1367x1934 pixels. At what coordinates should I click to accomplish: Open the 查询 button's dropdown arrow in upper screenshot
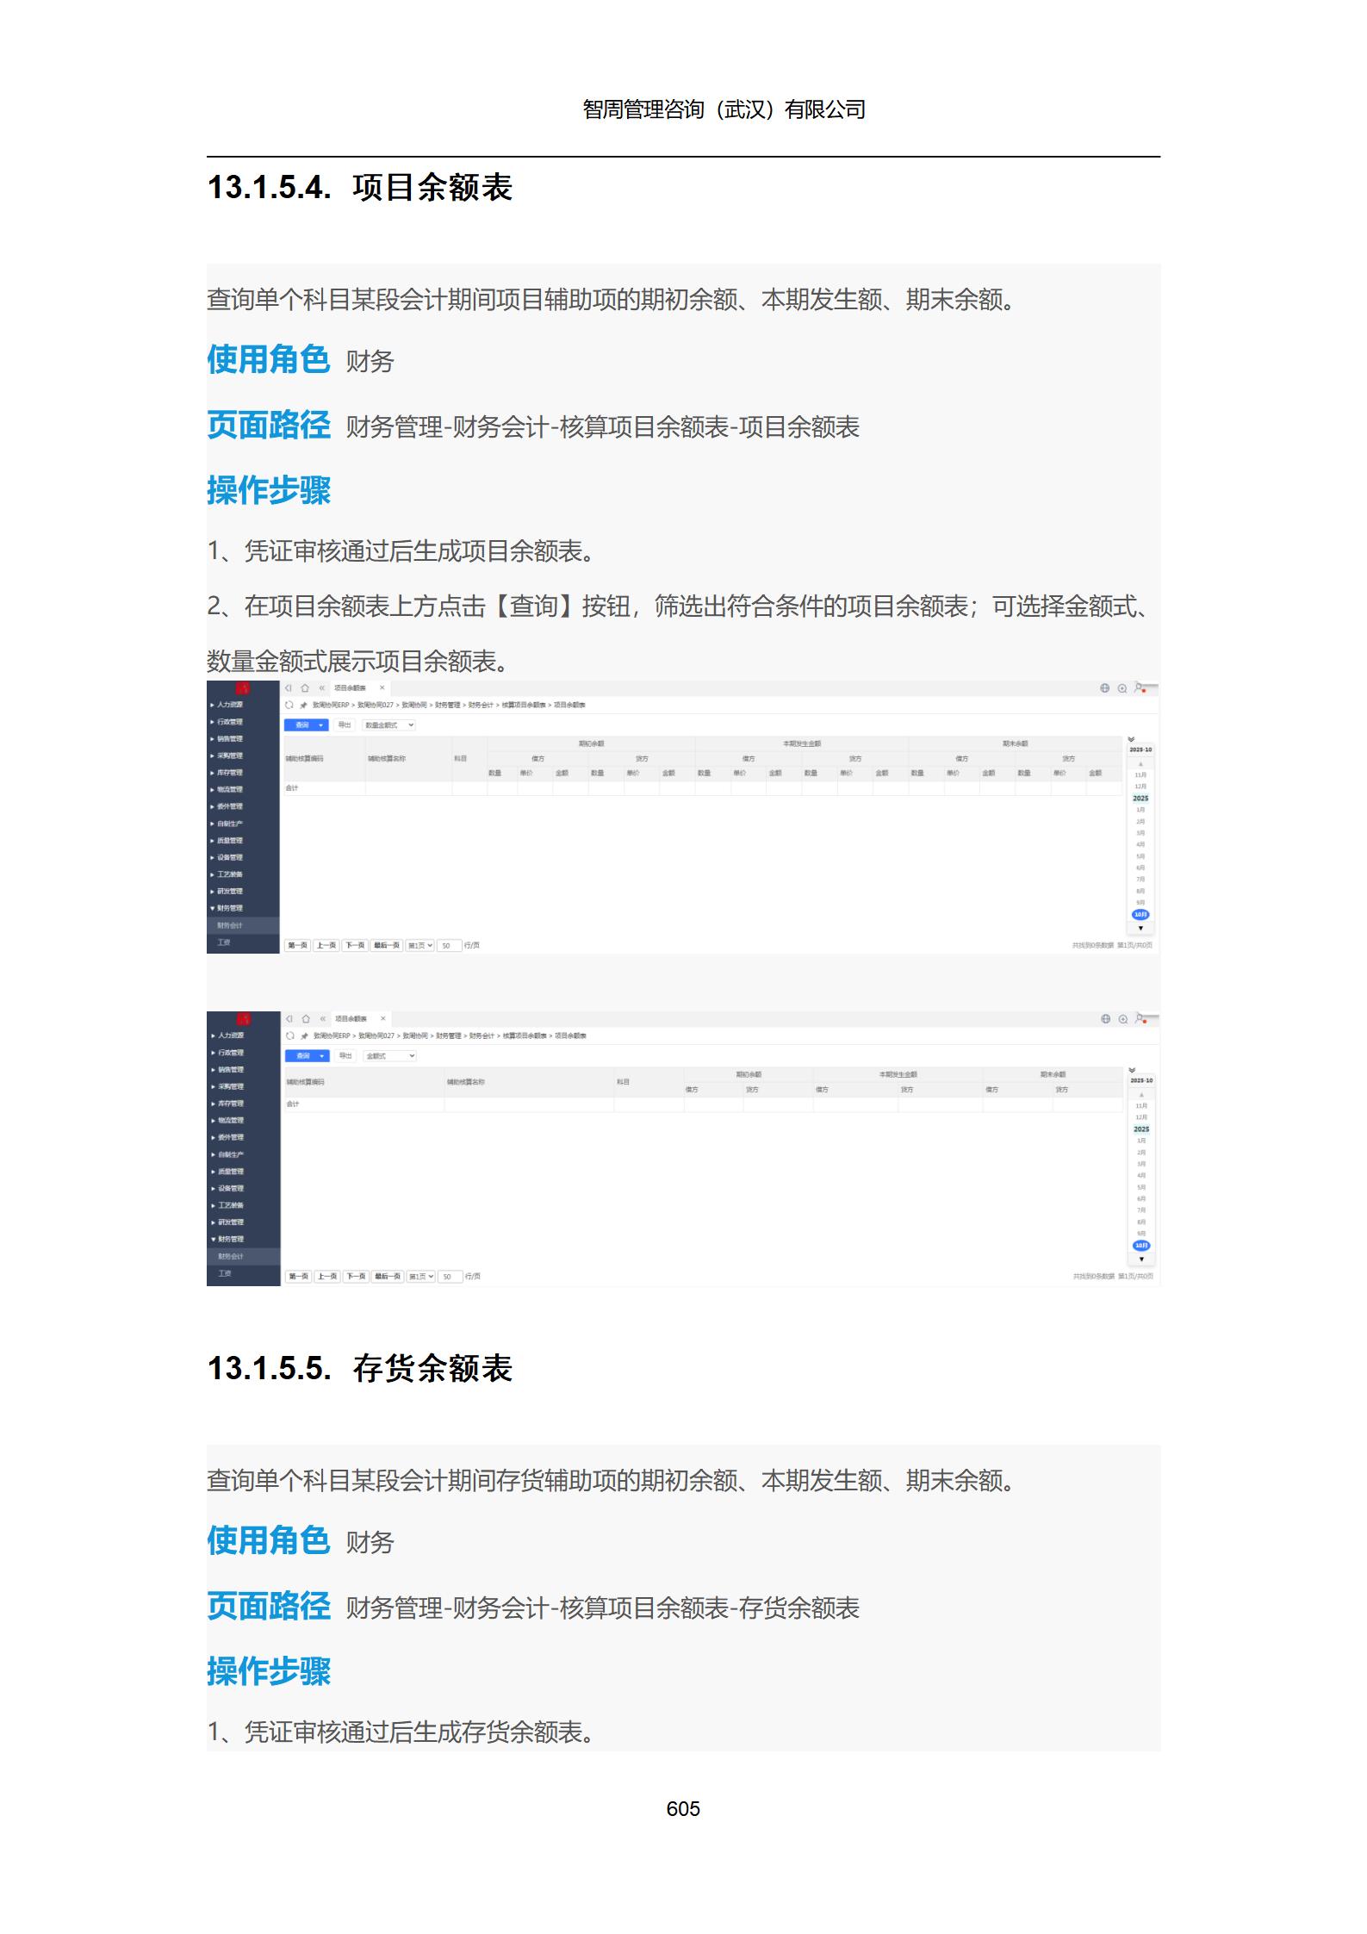(x=322, y=725)
